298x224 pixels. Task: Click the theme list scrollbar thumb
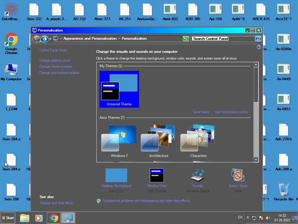coord(256,85)
